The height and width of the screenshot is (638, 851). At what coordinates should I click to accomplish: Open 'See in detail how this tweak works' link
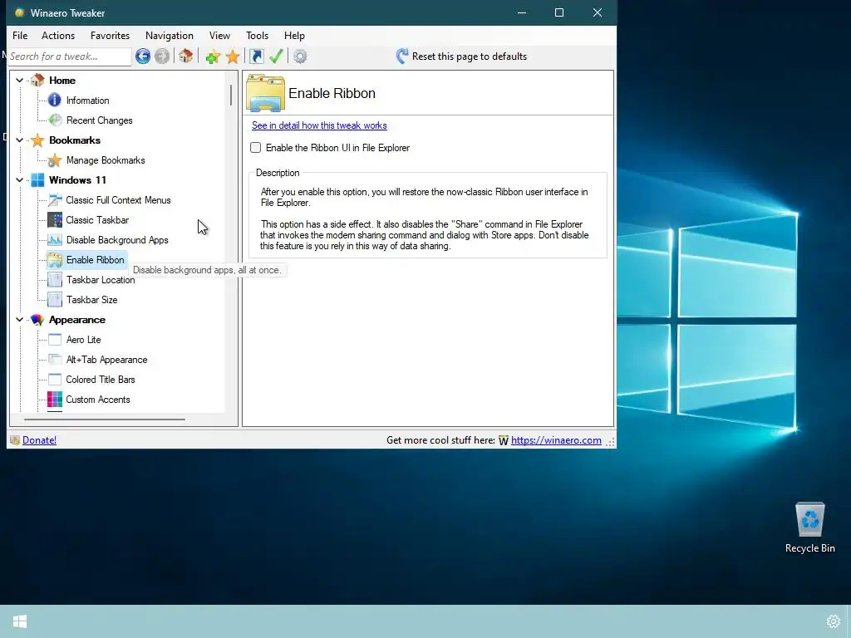(x=319, y=125)
